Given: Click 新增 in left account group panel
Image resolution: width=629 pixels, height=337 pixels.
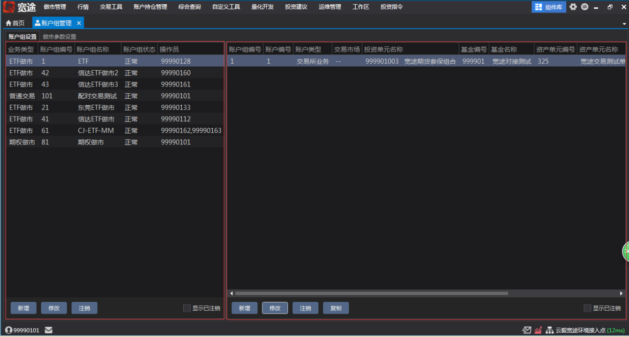Looking at the screenshot, I should pyautogui.click(x=23, y=308).
